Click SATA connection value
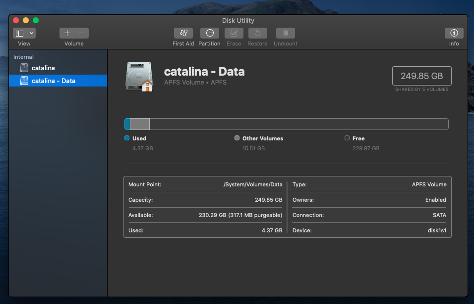474x304 pixels. [439, 215]
